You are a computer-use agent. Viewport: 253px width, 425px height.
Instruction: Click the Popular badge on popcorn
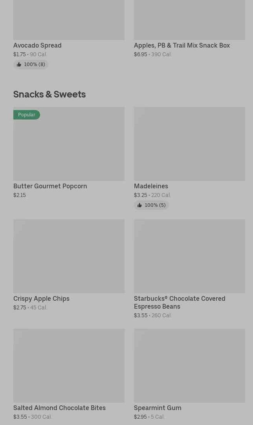click(x=26, y=115)
